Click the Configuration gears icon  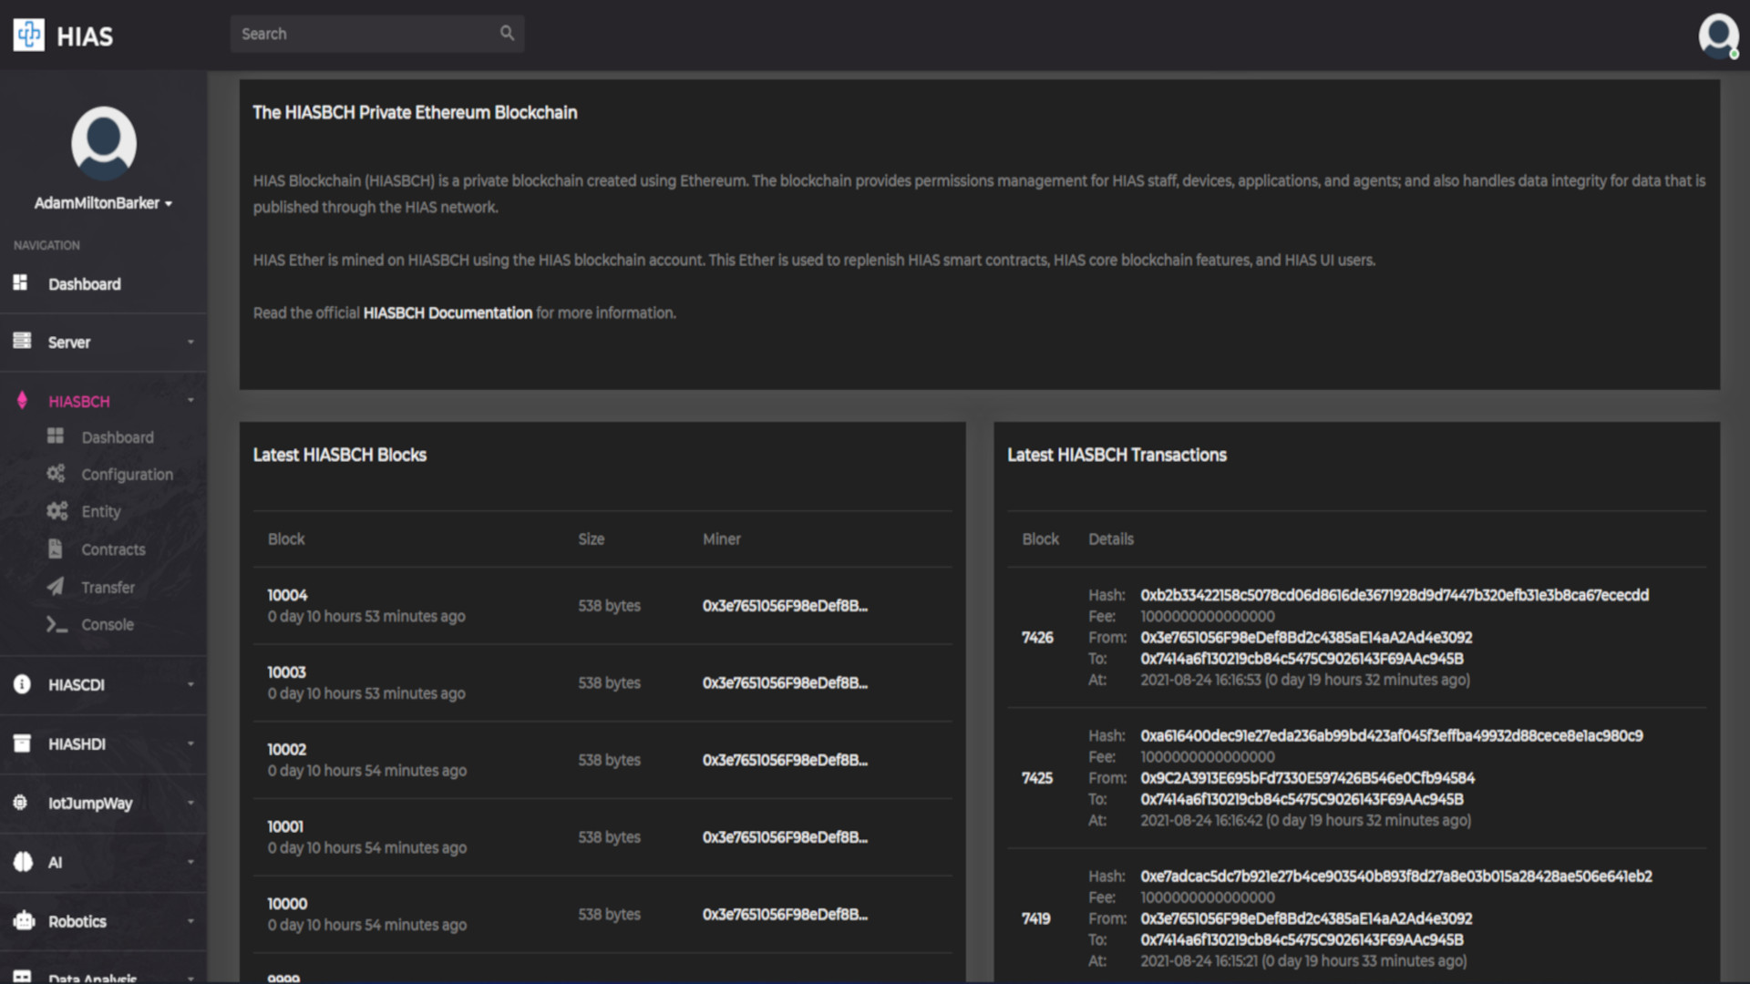[x=56, y=473]
